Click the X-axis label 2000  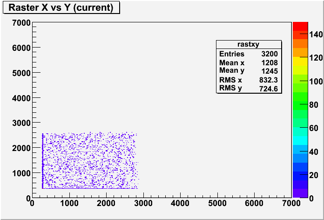click(x=107, y=203)
